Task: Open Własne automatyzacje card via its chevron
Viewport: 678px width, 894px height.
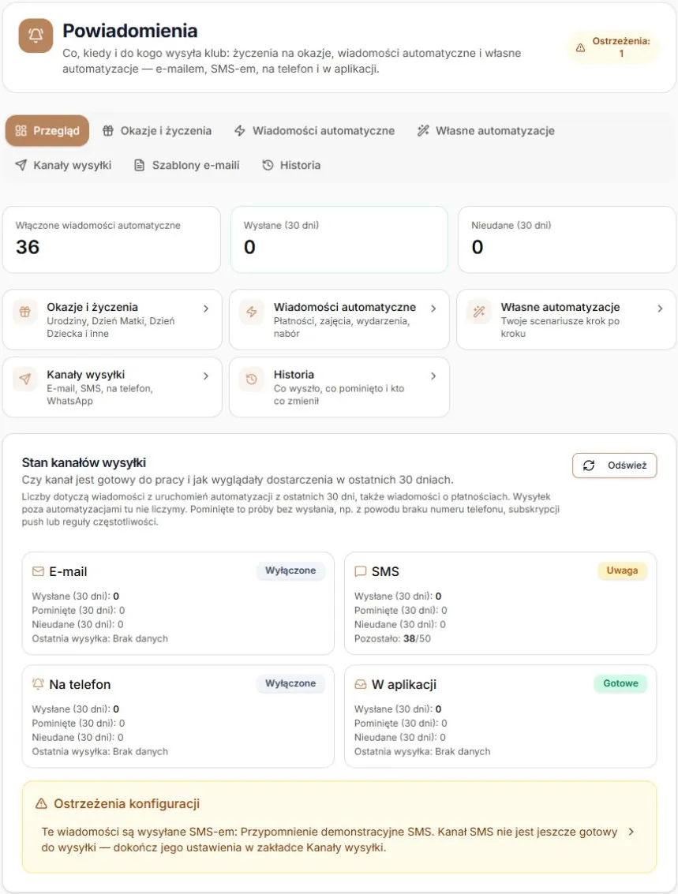Action: [660, 309]
